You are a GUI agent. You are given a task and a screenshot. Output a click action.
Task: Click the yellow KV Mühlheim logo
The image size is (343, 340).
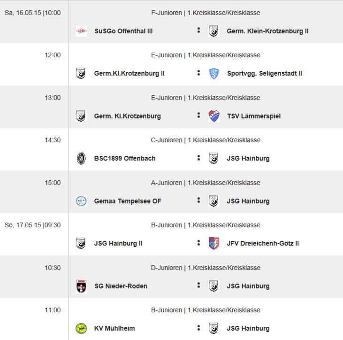pyautogui.click(x=81, y=328)
